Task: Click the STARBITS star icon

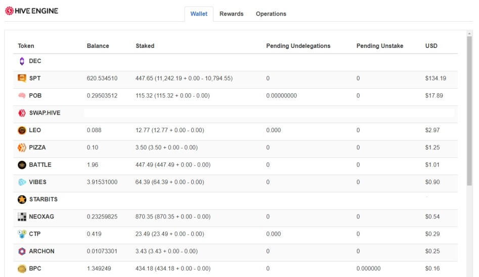Action: point(22,199)
